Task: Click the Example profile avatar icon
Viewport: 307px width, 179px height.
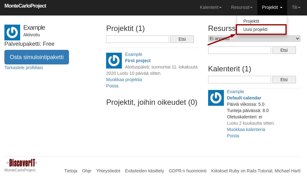Action: [12, 33]
